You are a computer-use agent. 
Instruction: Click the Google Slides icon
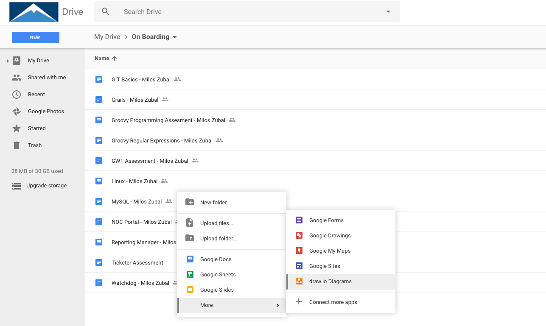(190, 290)
